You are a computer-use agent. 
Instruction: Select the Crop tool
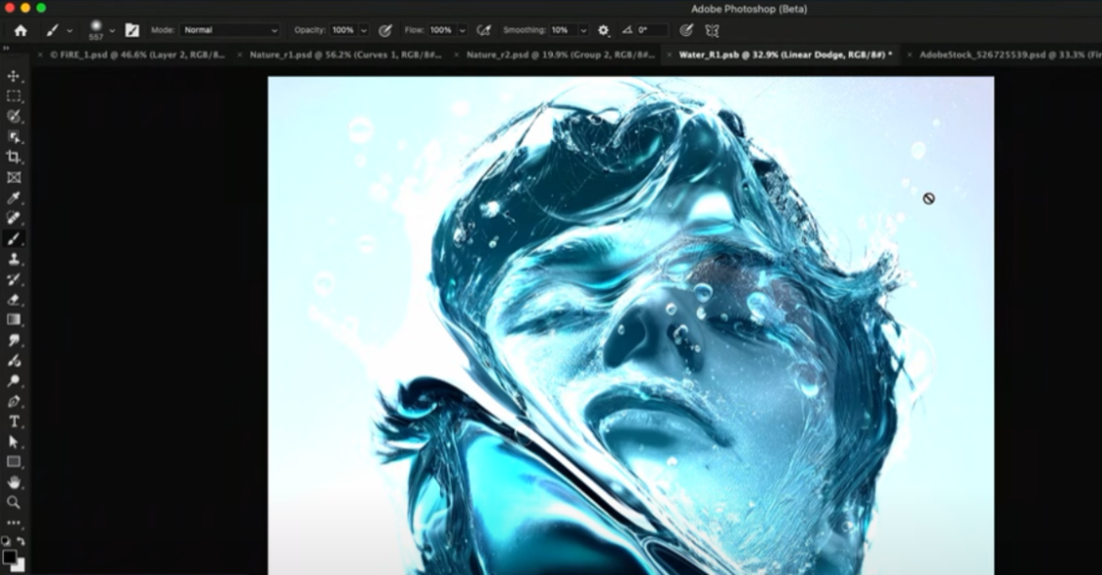tap(13, 157)
